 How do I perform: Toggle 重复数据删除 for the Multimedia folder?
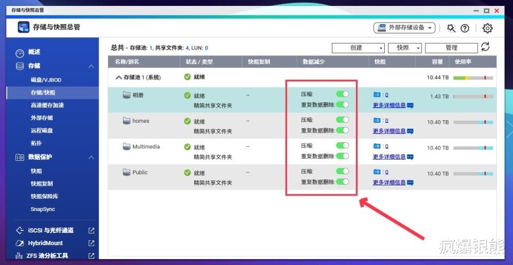click(342, 155)
